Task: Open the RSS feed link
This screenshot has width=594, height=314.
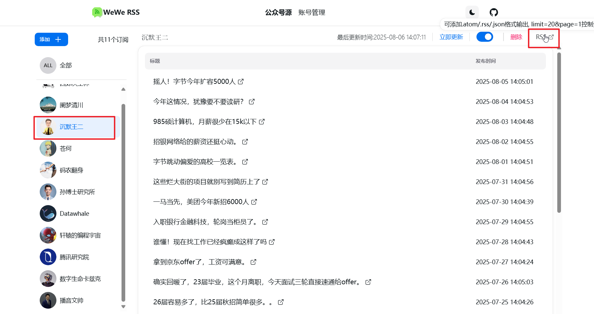Action: 545,37
